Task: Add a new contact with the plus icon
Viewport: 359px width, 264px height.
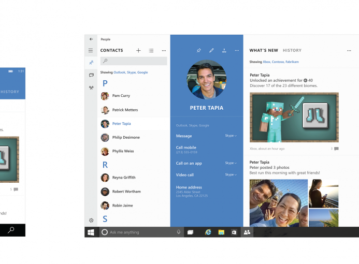Action: coord(138,51)
